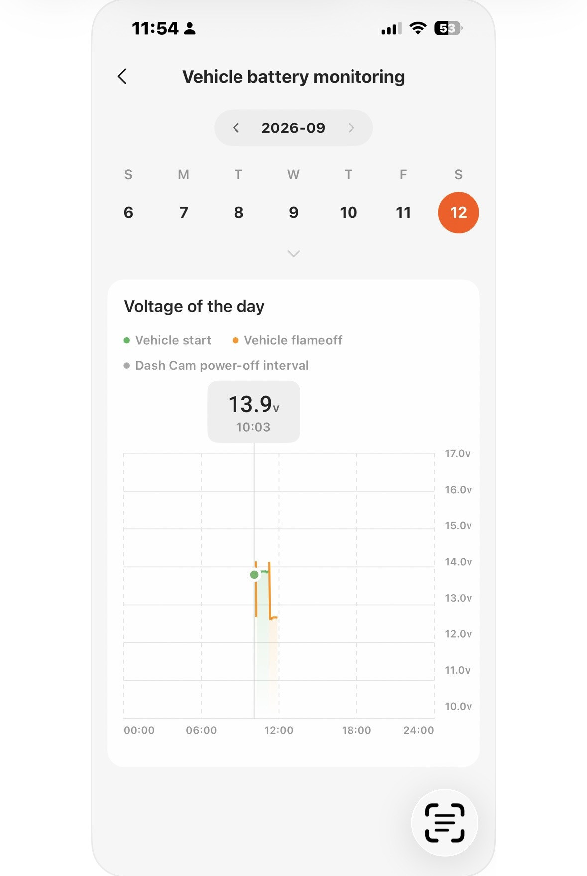Toggle Dash Cam power-off interval legend
This screenshot has height=876, width=587.
tap(216, 366)
